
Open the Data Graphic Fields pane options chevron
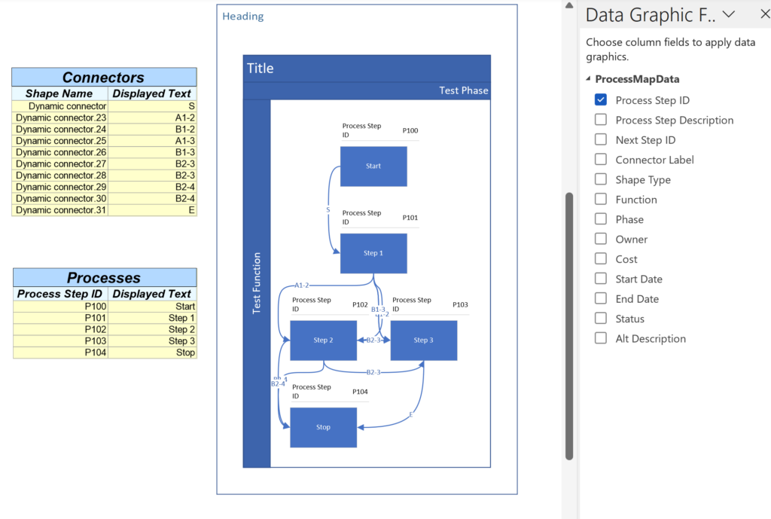pyautogui.click(x=729, y=15)
